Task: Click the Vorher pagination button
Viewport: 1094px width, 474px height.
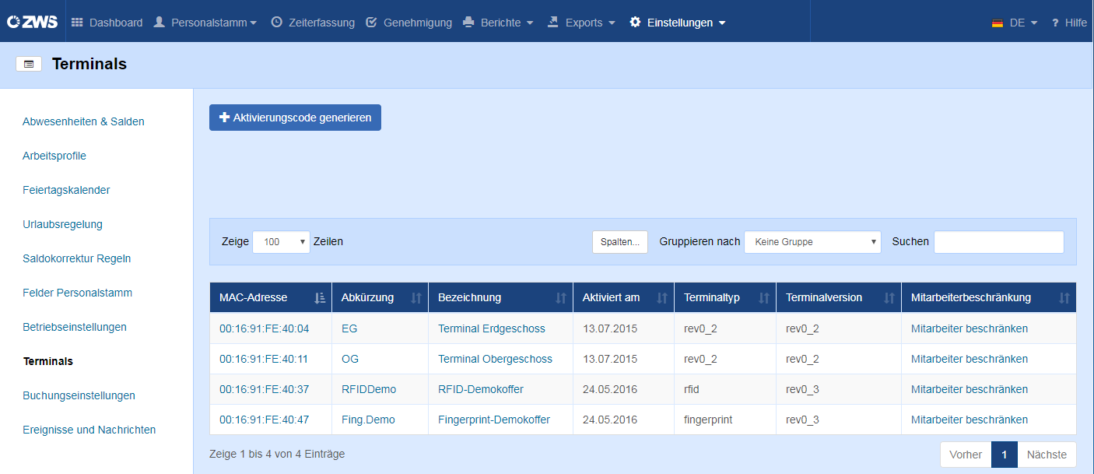Action: coord(966,455)
